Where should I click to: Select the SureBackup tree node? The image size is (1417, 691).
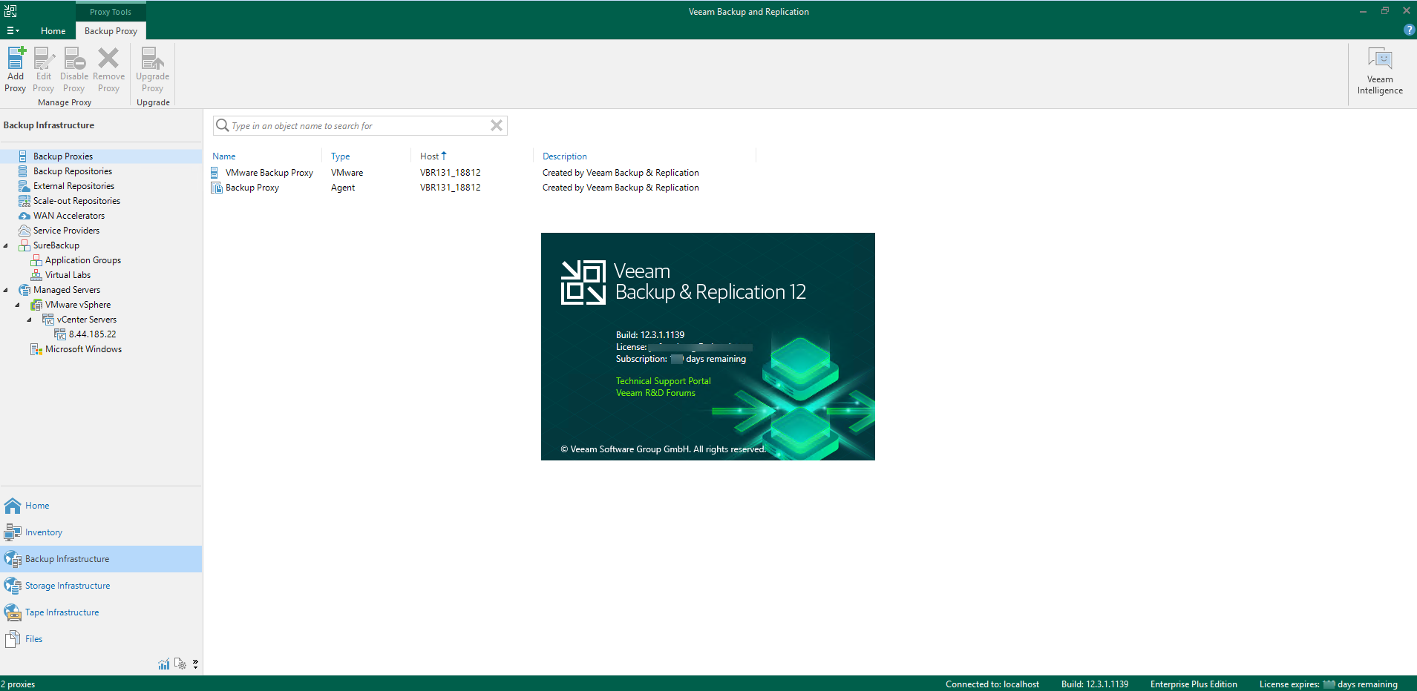[x=56, y=245]
